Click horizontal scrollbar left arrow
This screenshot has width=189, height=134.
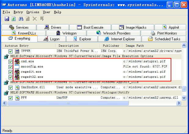[5, 103]
